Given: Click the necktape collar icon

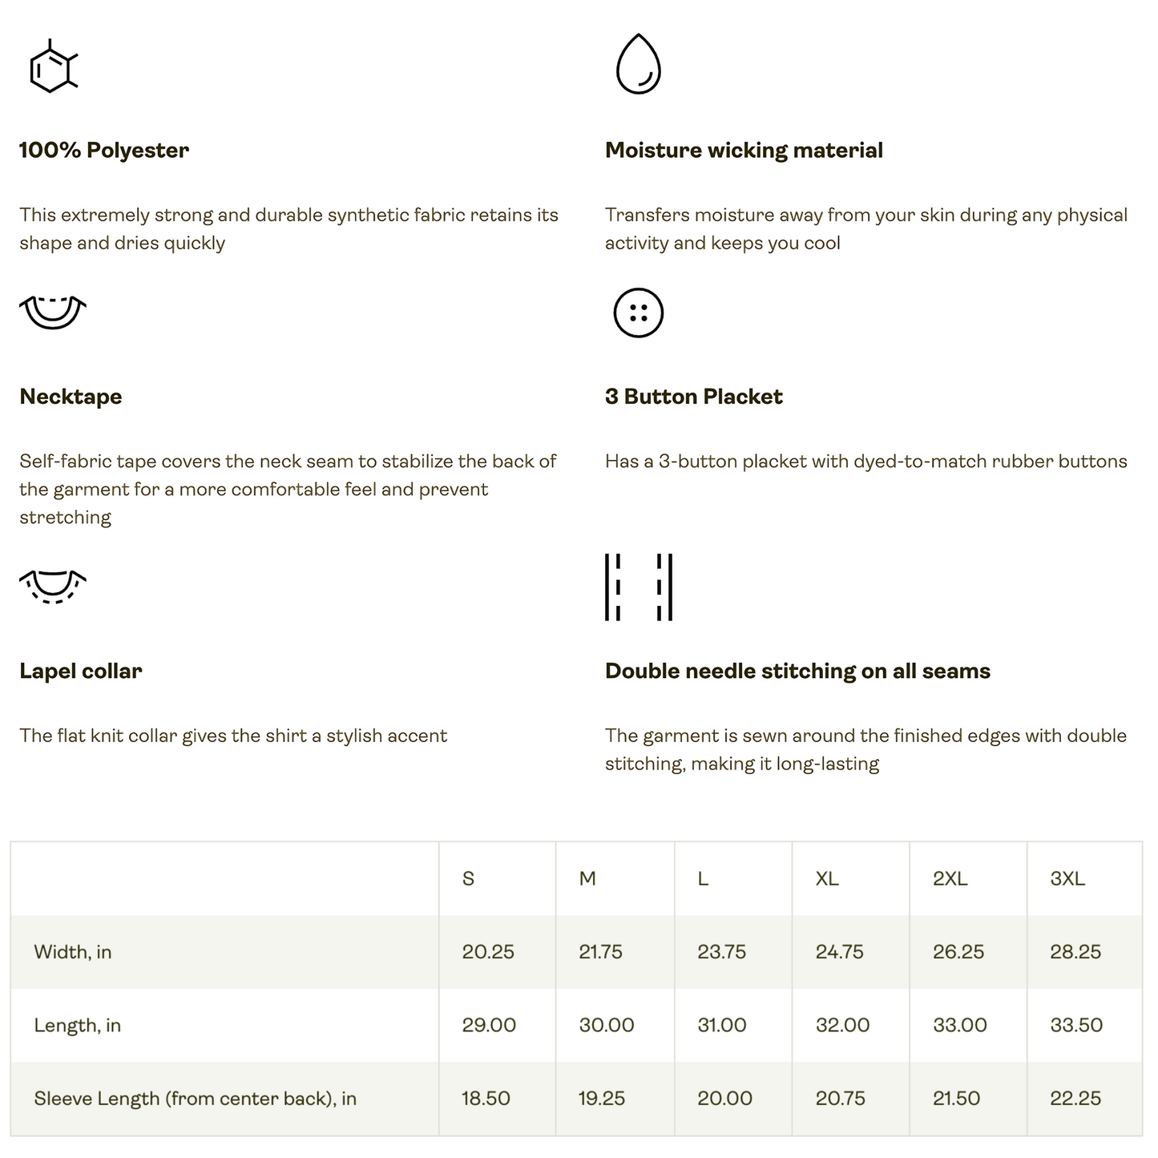Looking at the screenshot, I should click(53, 312).
